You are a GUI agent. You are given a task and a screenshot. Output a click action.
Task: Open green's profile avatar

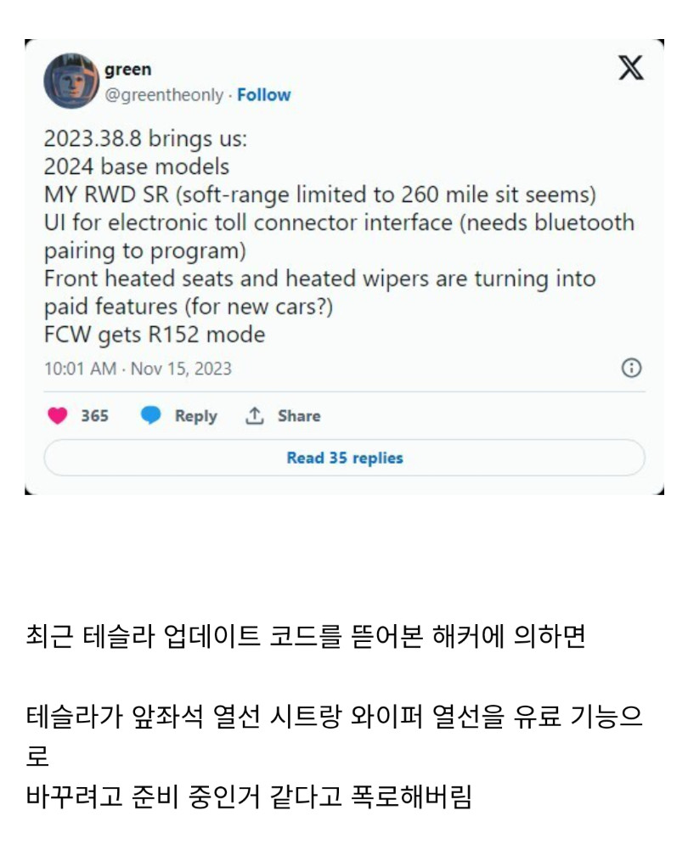pos(71,81)
